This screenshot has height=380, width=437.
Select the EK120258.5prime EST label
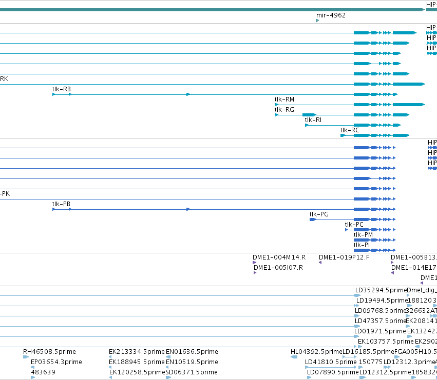[137, 372]
